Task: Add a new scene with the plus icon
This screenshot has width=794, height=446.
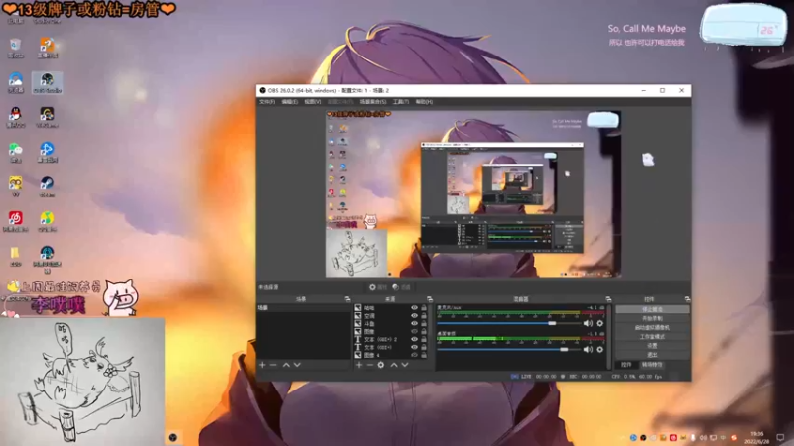Action: tap(262, 365)
